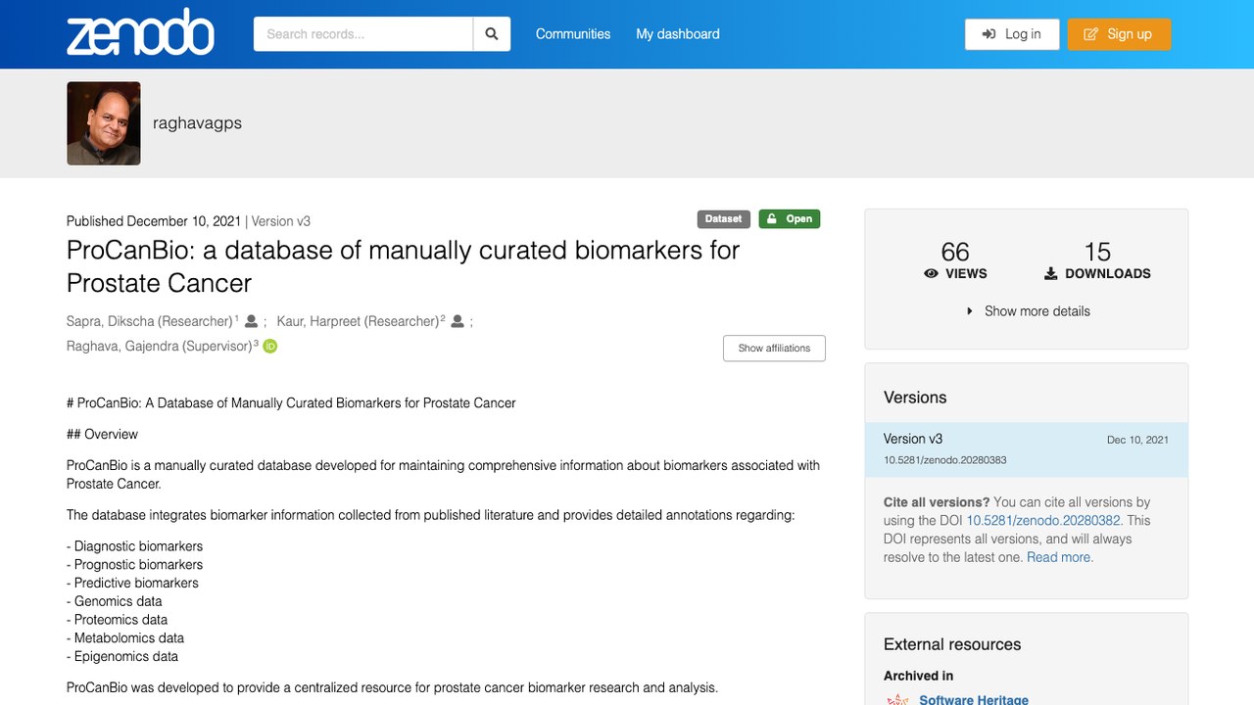Click the Published December 10, 2021 text
1254x705 pixels.
(x=154, y=221)
